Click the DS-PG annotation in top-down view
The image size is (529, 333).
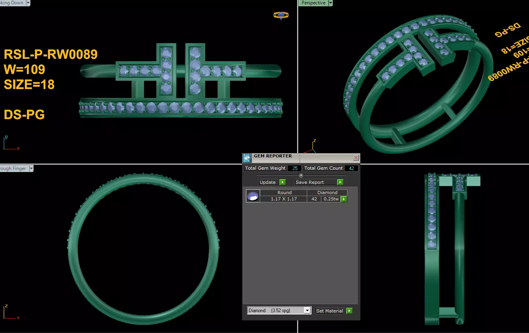pyautogui.click(x=24, y=115)
